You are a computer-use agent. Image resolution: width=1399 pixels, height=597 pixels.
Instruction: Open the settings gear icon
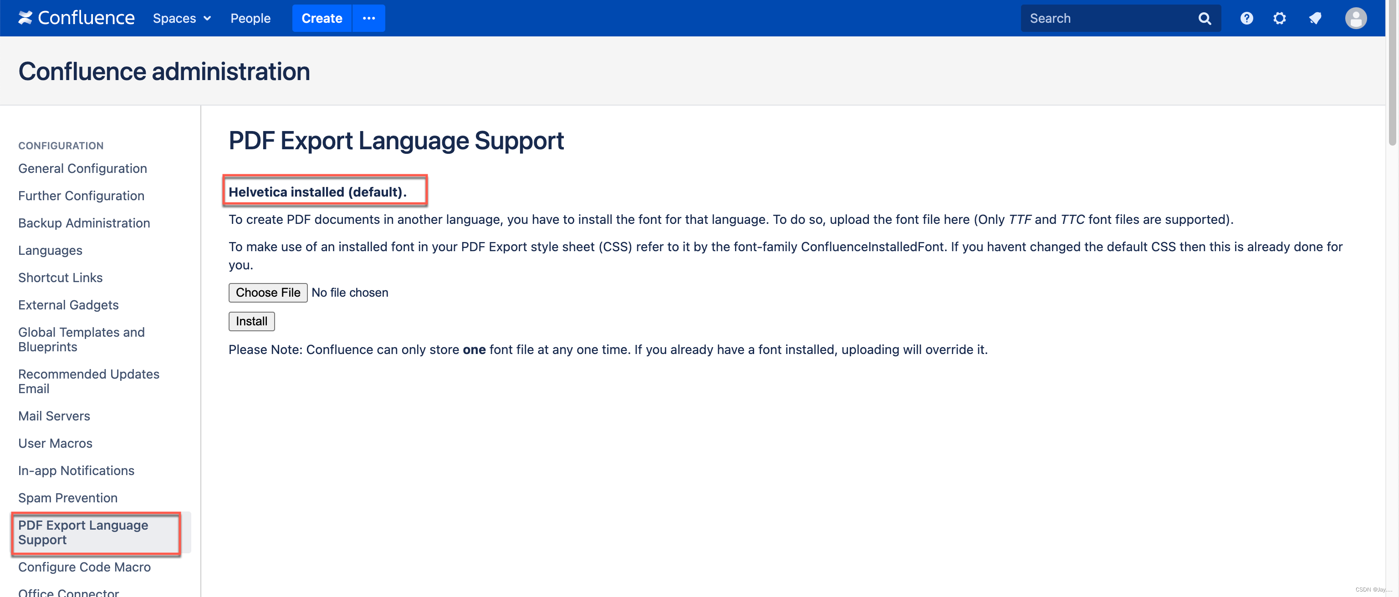[x=1279, y=18]
